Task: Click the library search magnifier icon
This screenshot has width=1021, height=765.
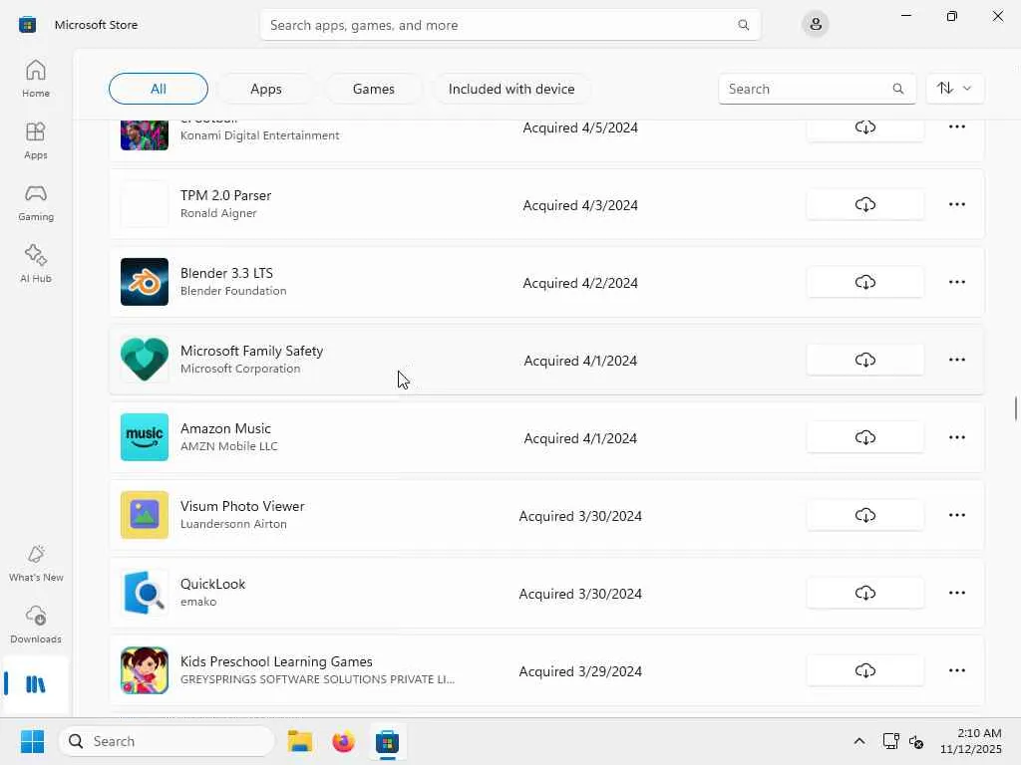Action: pos(898,89)
